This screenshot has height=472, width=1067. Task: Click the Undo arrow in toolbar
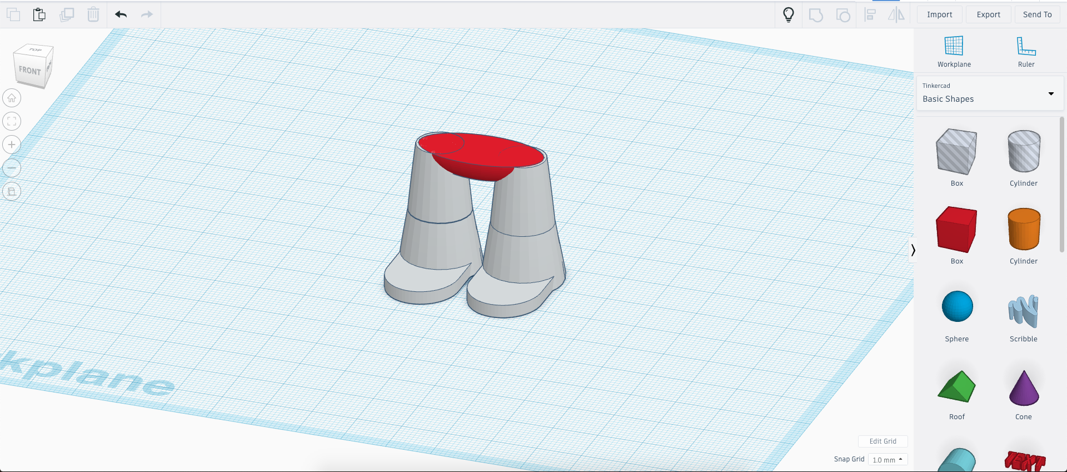coord(121,14)
